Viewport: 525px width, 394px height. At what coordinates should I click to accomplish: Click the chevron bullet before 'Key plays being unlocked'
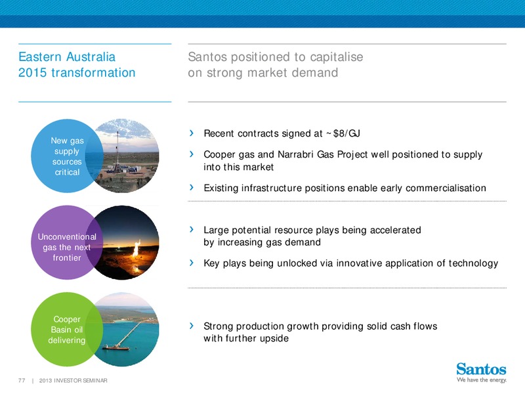tap(192, 263)
